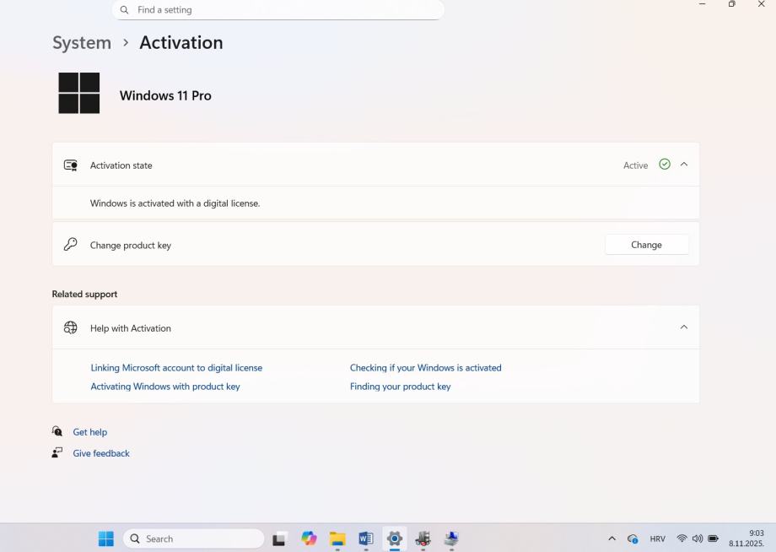Open Activating Windows with product key link
776x552 pixels.
[x=165, y=387]
